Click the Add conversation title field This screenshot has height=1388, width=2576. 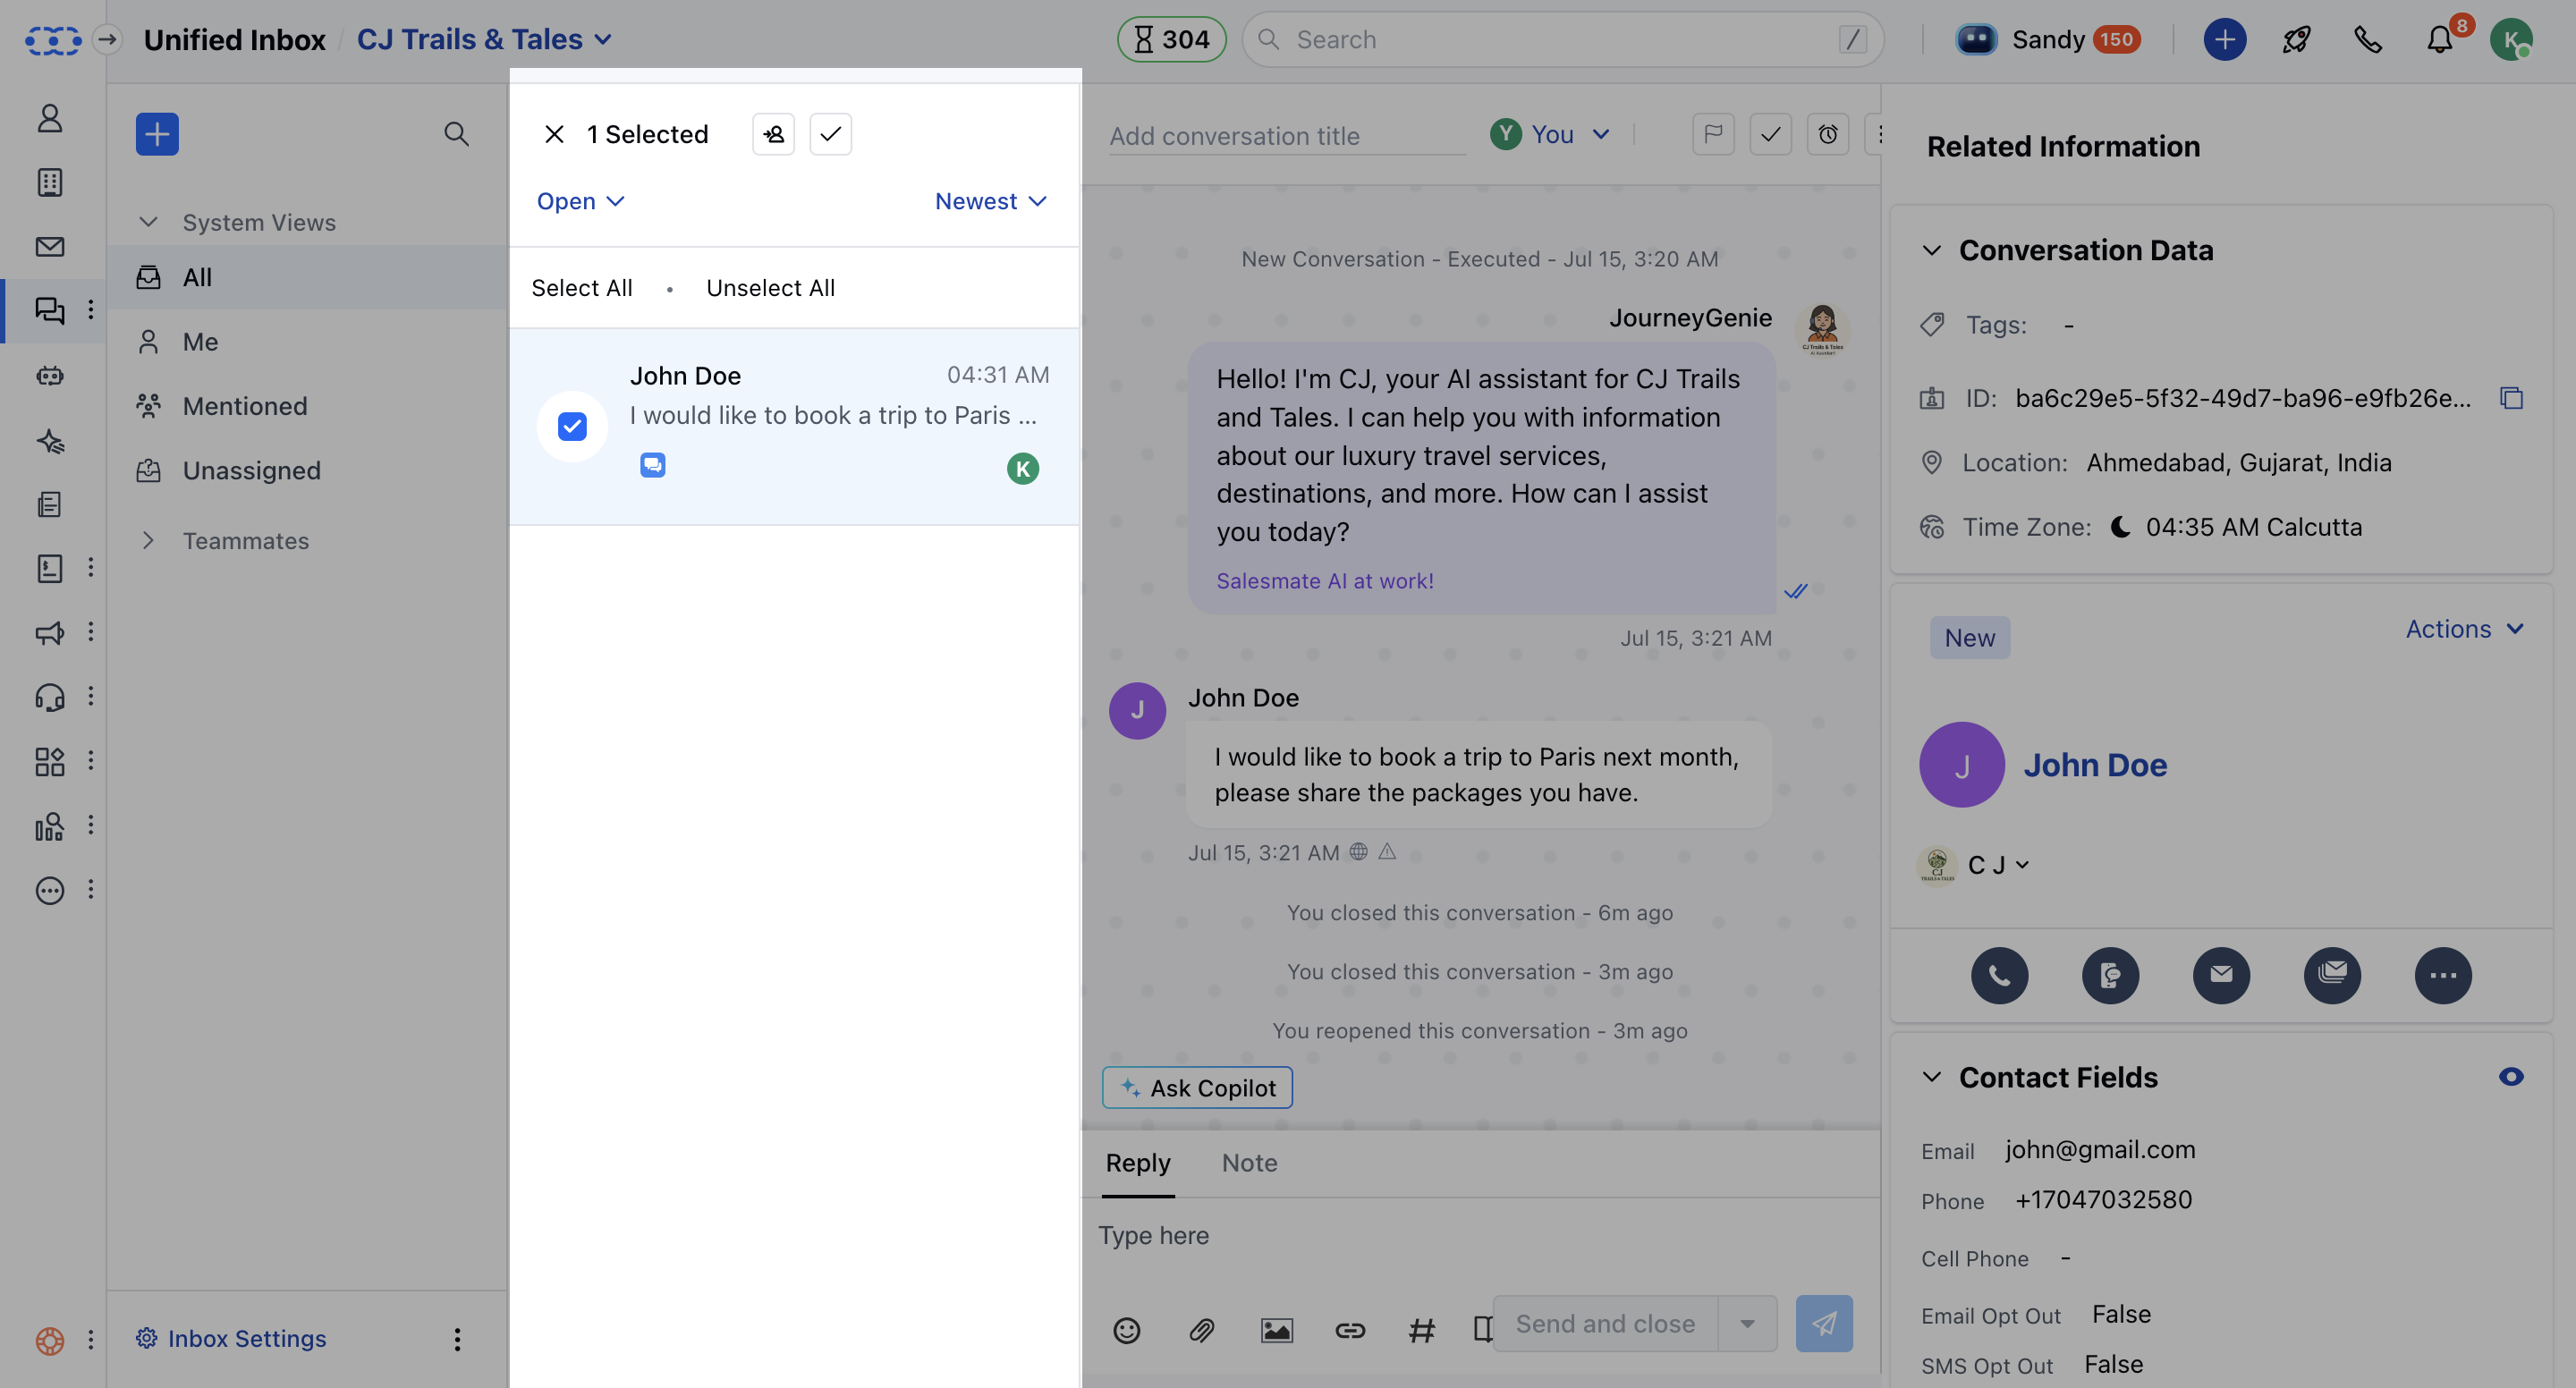click(1286, 136)
